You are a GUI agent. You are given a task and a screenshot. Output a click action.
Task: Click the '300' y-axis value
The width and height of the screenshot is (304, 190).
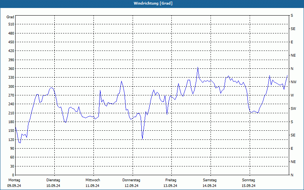(x=11, y=87)
